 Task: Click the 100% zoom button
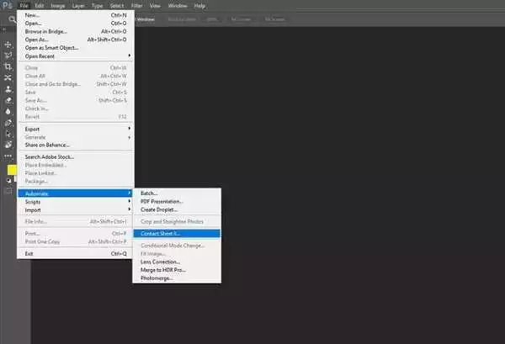tap(212, 19)
